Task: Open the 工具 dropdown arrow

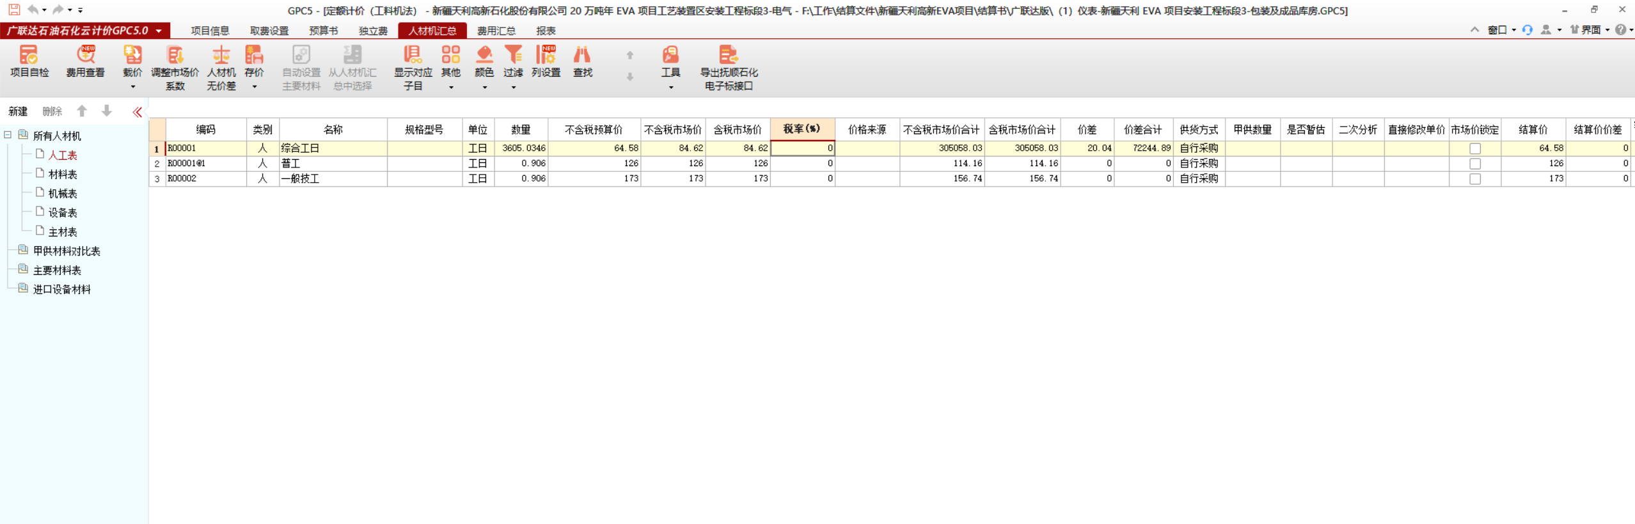Action: (x=671, y=87)
